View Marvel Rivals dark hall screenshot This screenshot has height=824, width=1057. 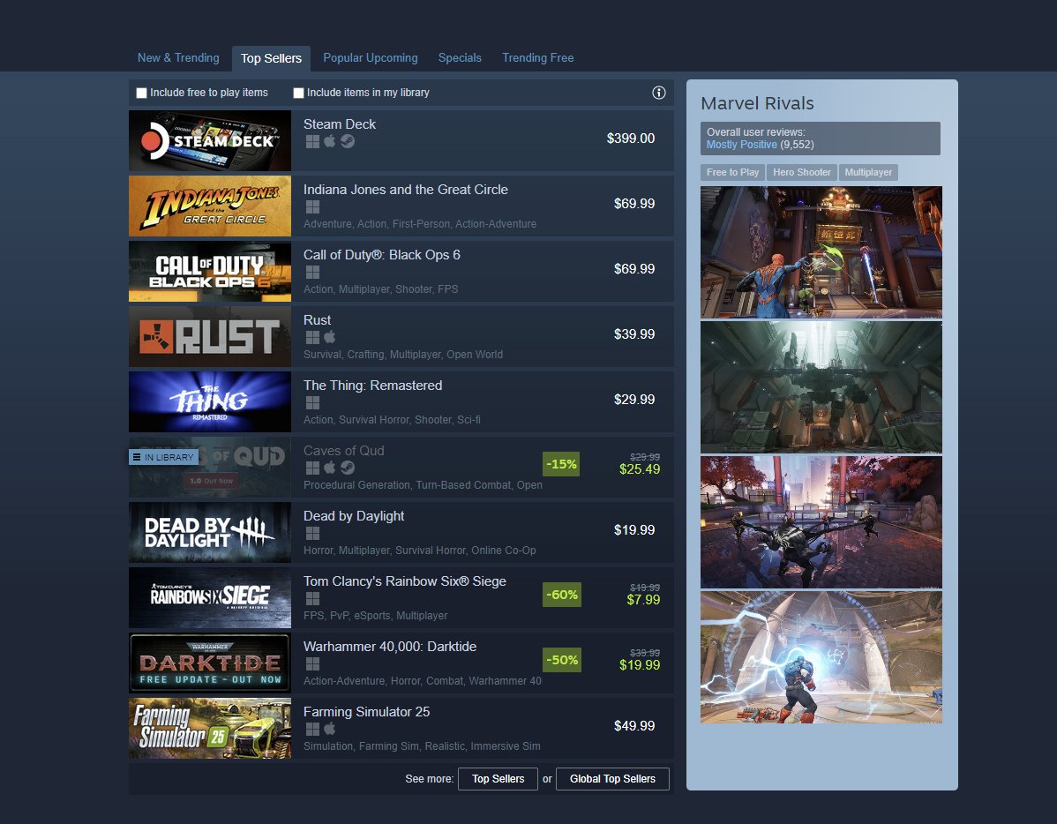coord(821,387)
